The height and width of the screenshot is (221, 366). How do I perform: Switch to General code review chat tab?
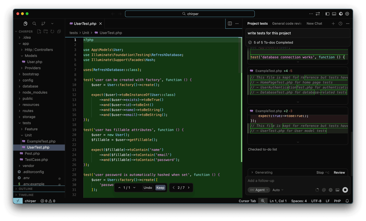pyautogui.click(x=287, y=24)
